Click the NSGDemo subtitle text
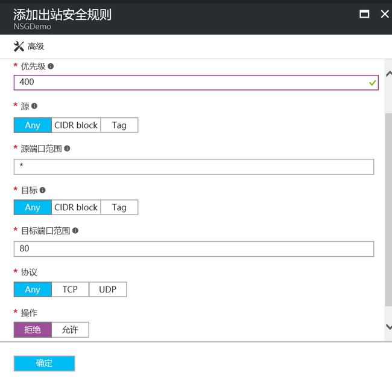This screenshot has height=377, width=392. [x=32, y=27]
